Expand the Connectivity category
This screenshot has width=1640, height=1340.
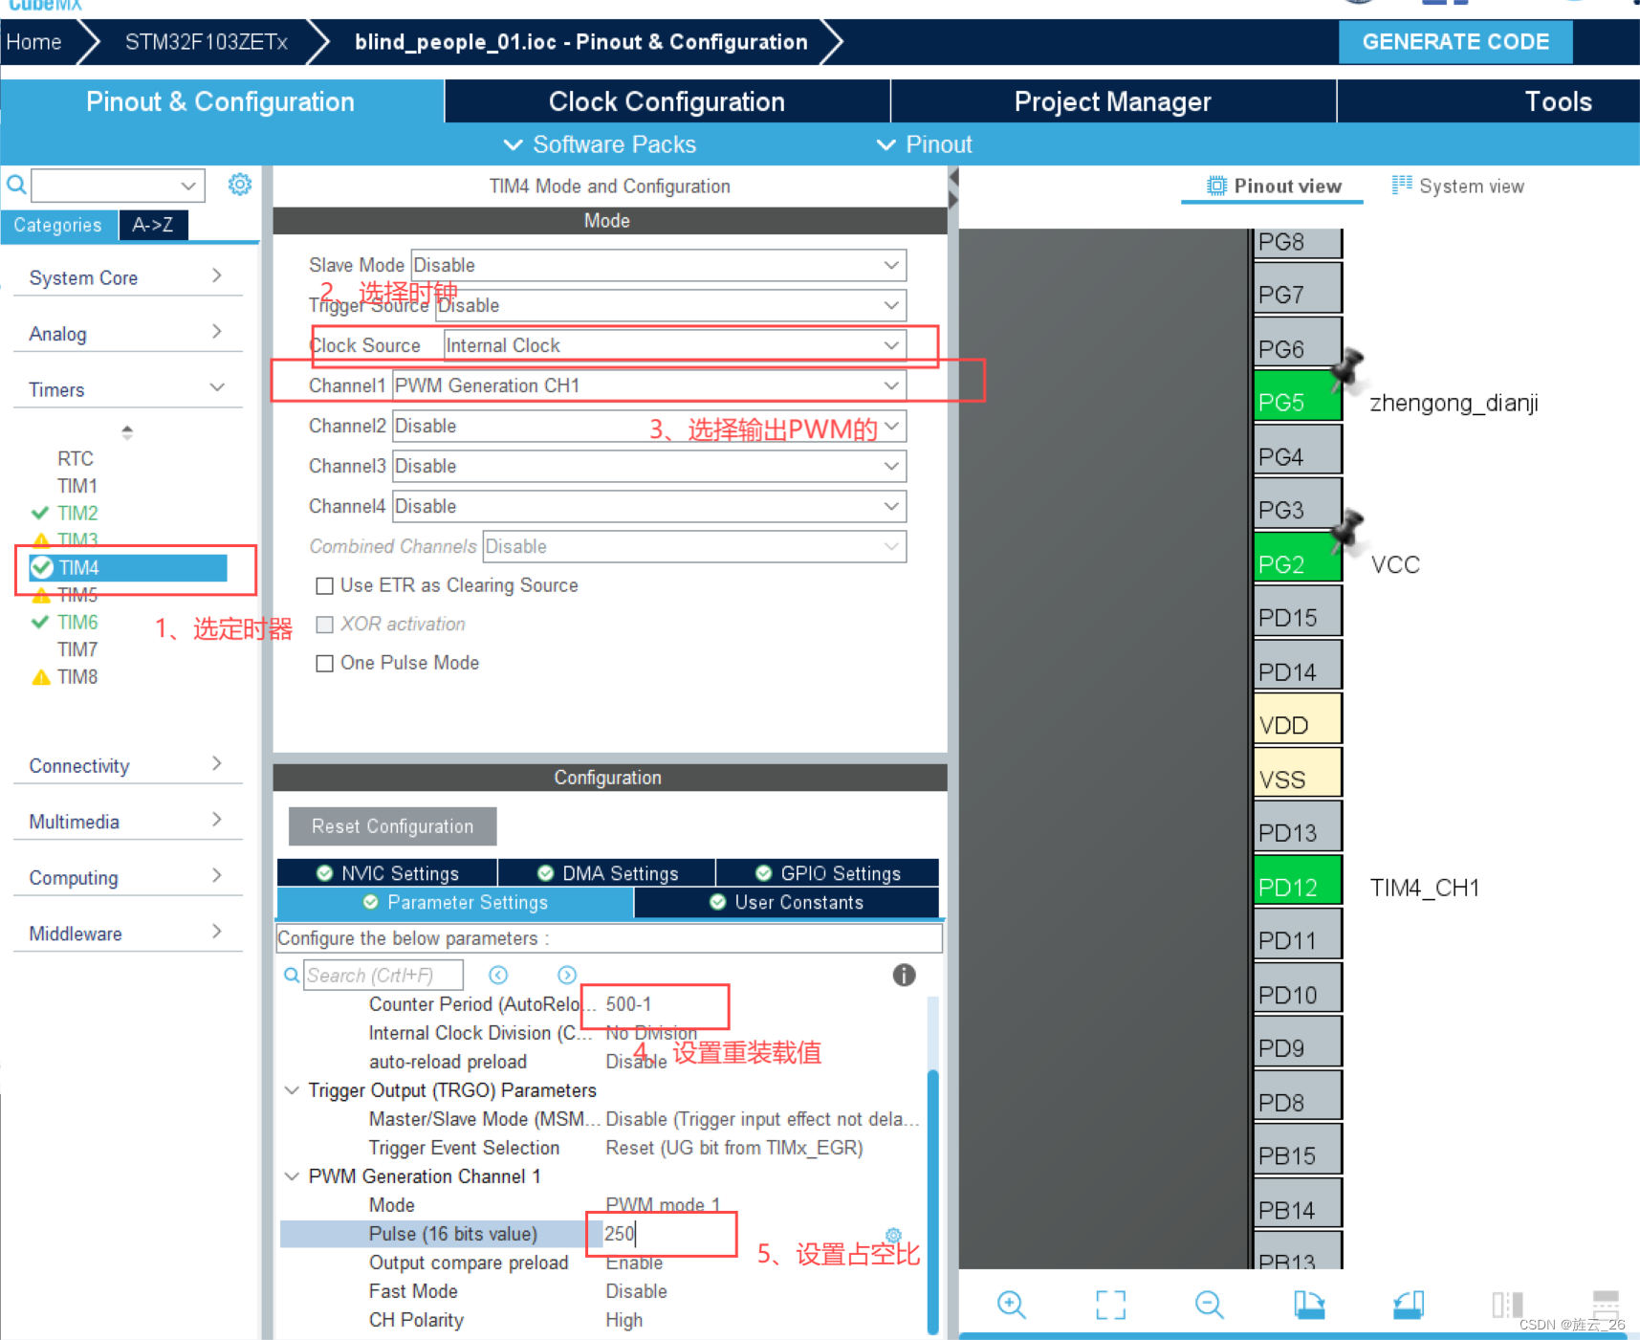(x=127, y=765)
